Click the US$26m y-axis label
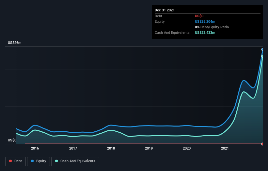Screen dimensions: 268x171 coord(15,43)
